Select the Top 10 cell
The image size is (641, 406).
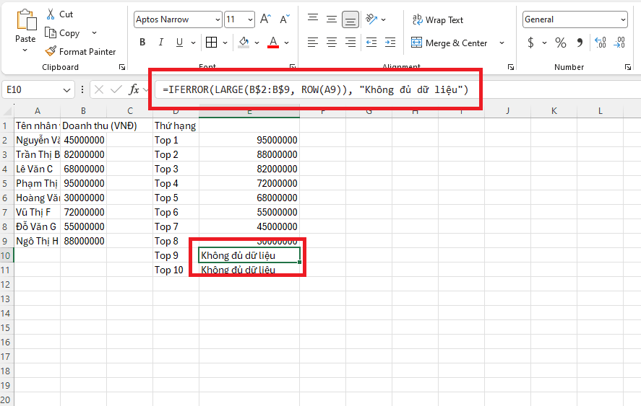pos(176,270)
